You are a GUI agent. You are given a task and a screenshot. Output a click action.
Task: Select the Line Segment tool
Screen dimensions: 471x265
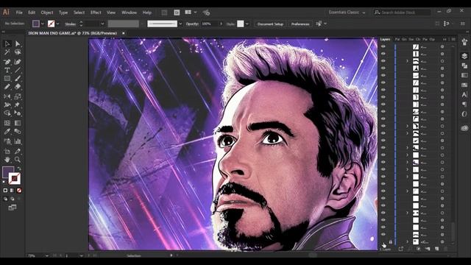coord(18,70)
